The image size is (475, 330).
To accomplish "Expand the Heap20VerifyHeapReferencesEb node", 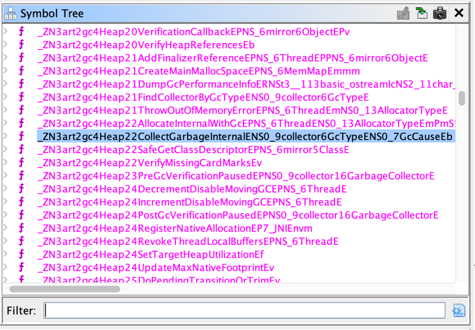I will click(x=5, y=44).
